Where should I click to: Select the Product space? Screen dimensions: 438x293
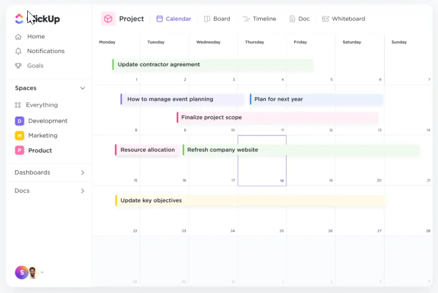point(40,150)
